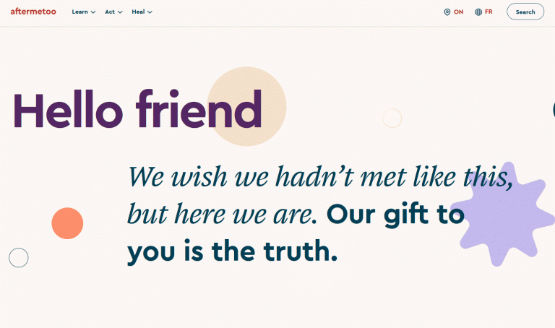Click the Hello friend heading

point(138,109)
